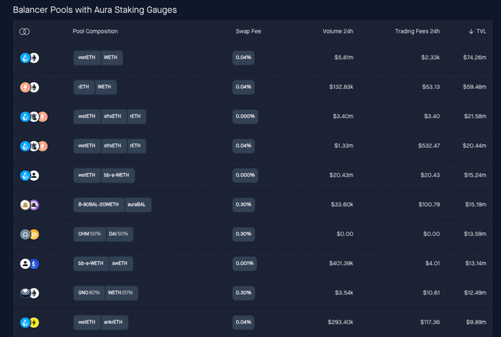Click the token icons of the rETH/WETH pool

click(x=29, y=88)
